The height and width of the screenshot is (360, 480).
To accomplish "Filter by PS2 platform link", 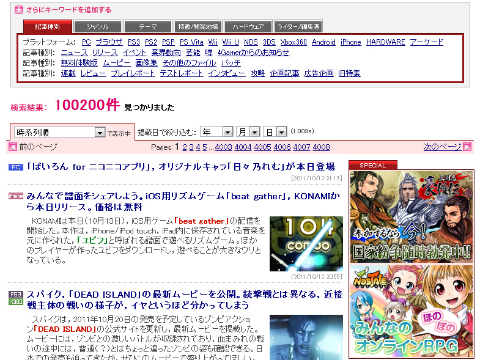I will click(x=151, y=42).
